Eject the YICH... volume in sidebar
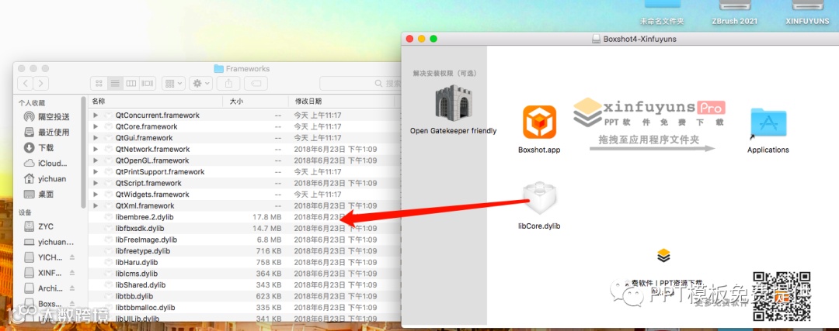The image size is (839, 331). click(72, 257)
